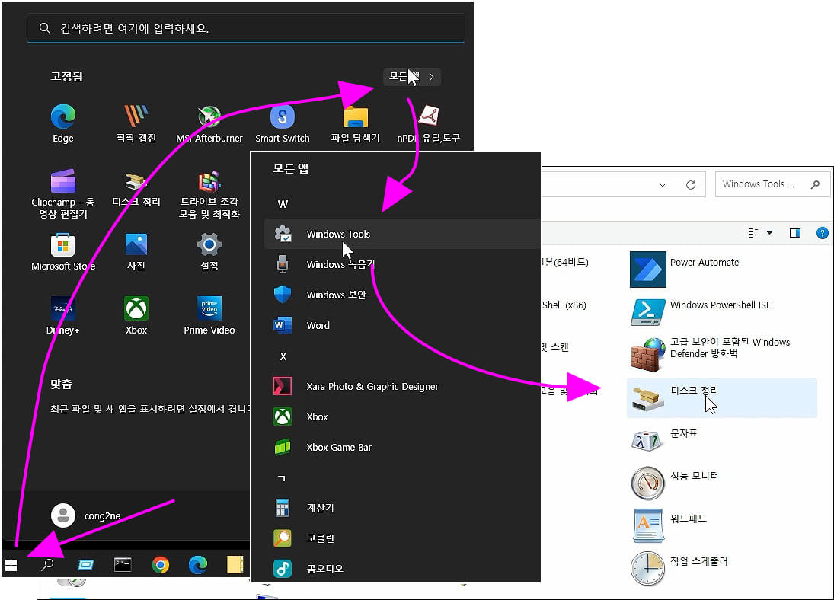Open cong2ne user account menu
Viewport: 834px width, 600px height.
coord(86,516)
